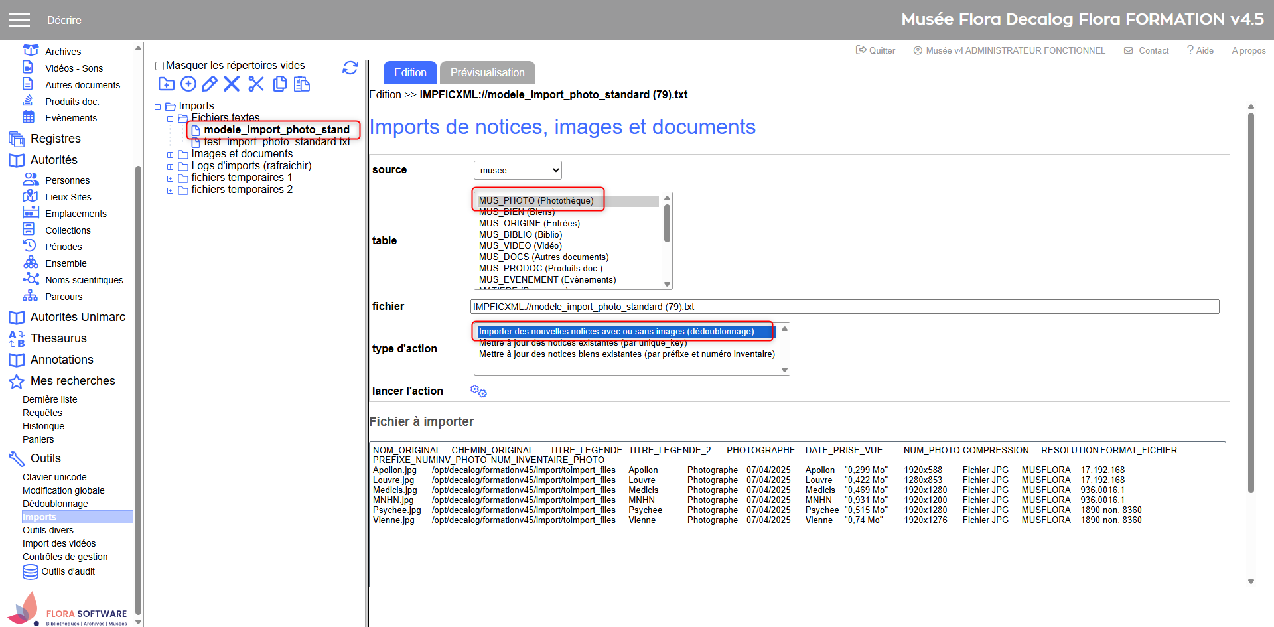This screenshot has width=1274, height=627.
Task: Click the scissors cut icon
Action: [256, 84]
